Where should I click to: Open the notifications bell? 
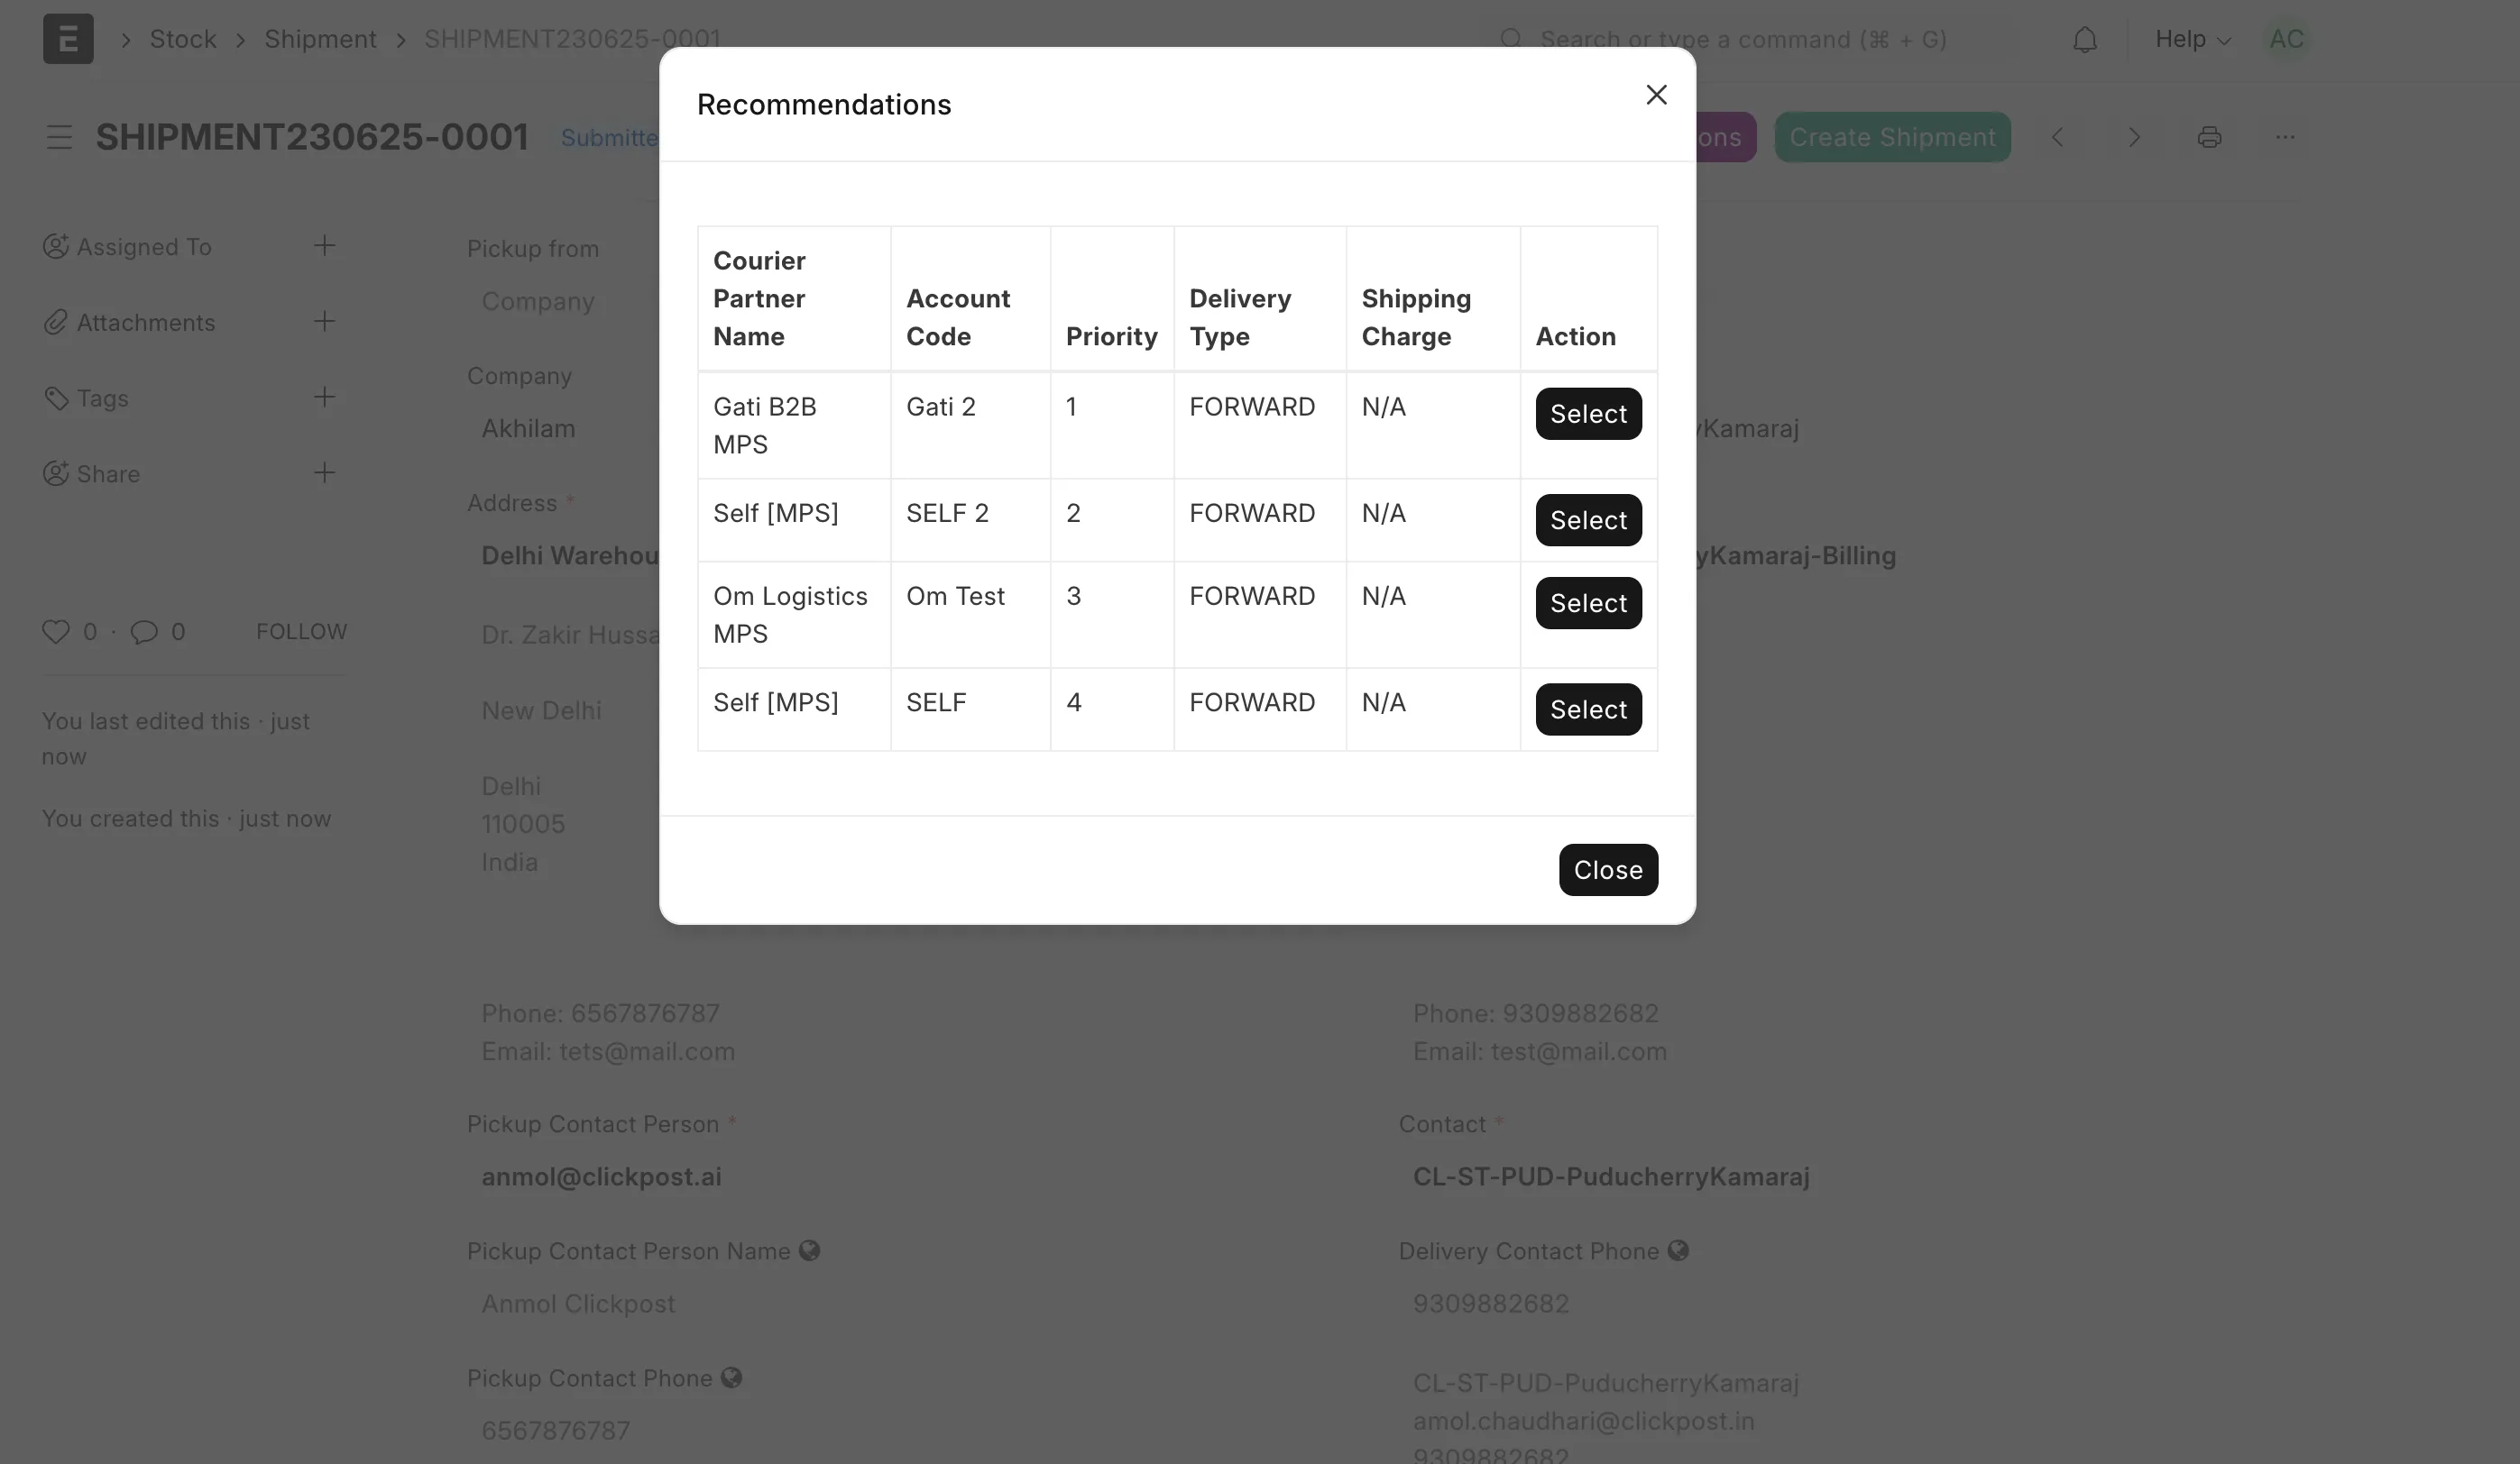pos(2084,40)
